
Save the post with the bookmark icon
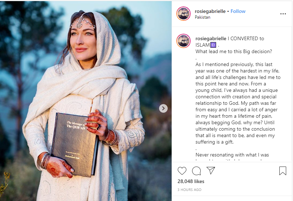tap(283, 171)
